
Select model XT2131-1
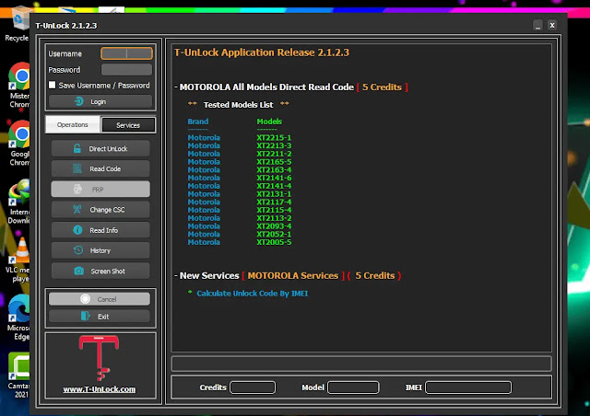click(x=274, y=194)
